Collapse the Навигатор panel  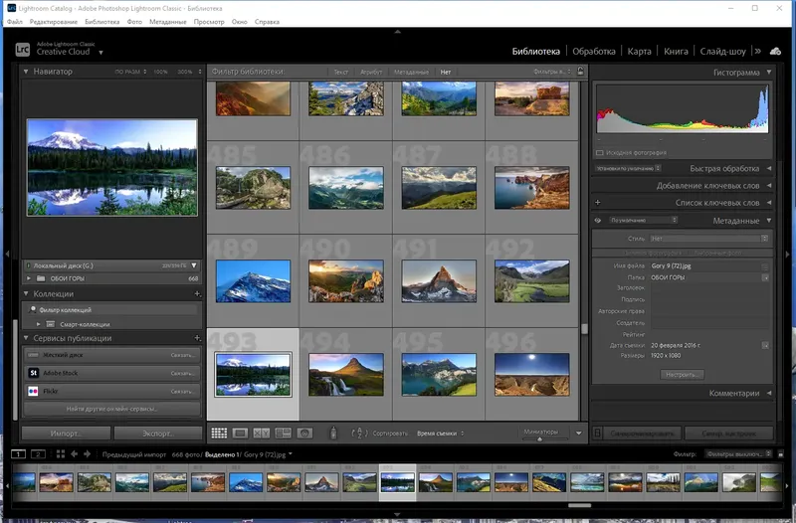tap(26, 72)
